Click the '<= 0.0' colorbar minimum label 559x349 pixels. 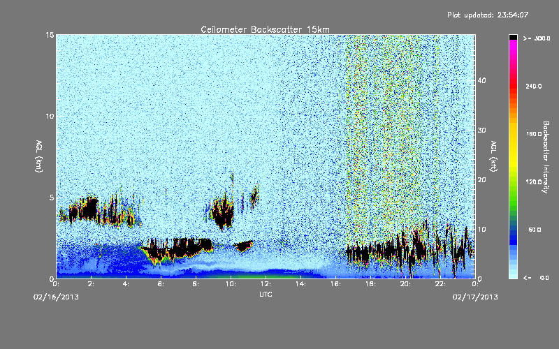point(536,277)
